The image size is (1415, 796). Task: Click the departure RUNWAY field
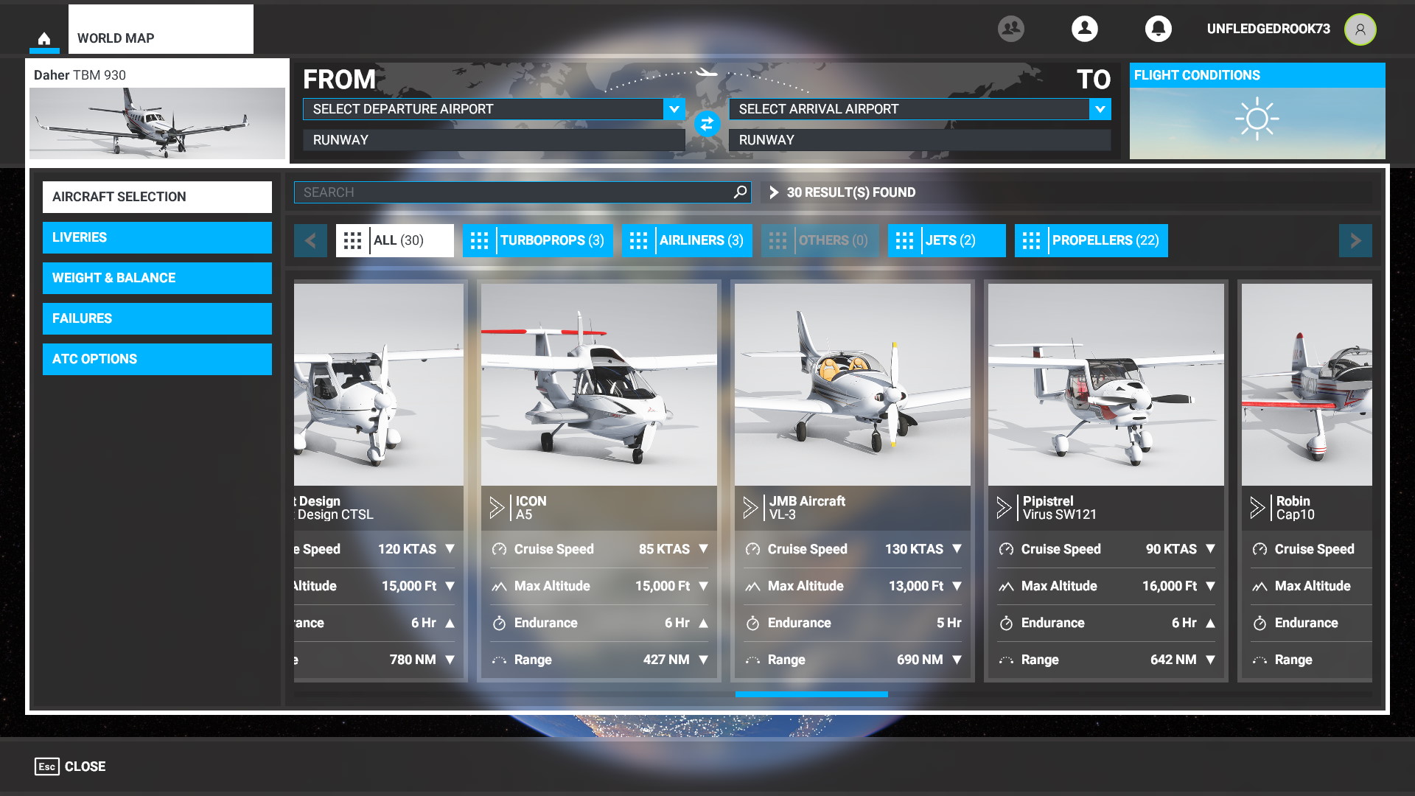coord(494,140)
